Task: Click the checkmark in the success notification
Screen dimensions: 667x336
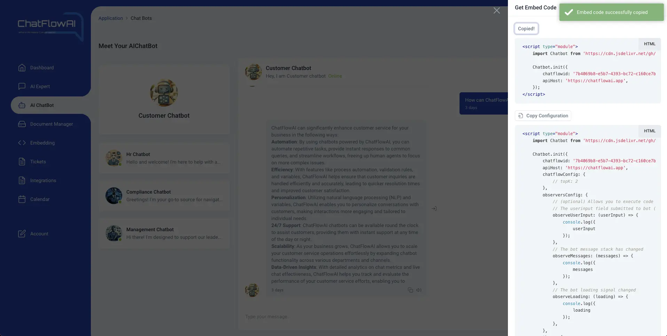Action: [569, 12]
